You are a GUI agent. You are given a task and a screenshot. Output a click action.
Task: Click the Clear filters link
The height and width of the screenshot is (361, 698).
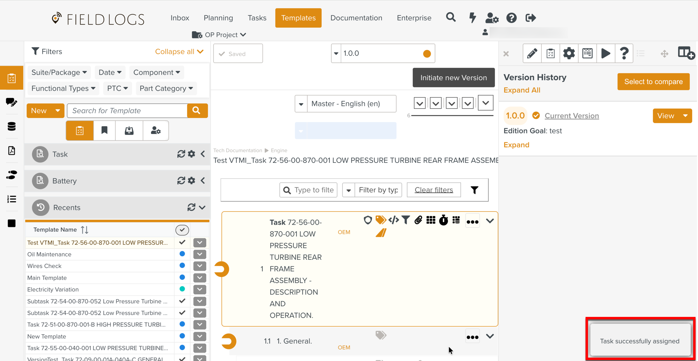[x=434, y=190]
